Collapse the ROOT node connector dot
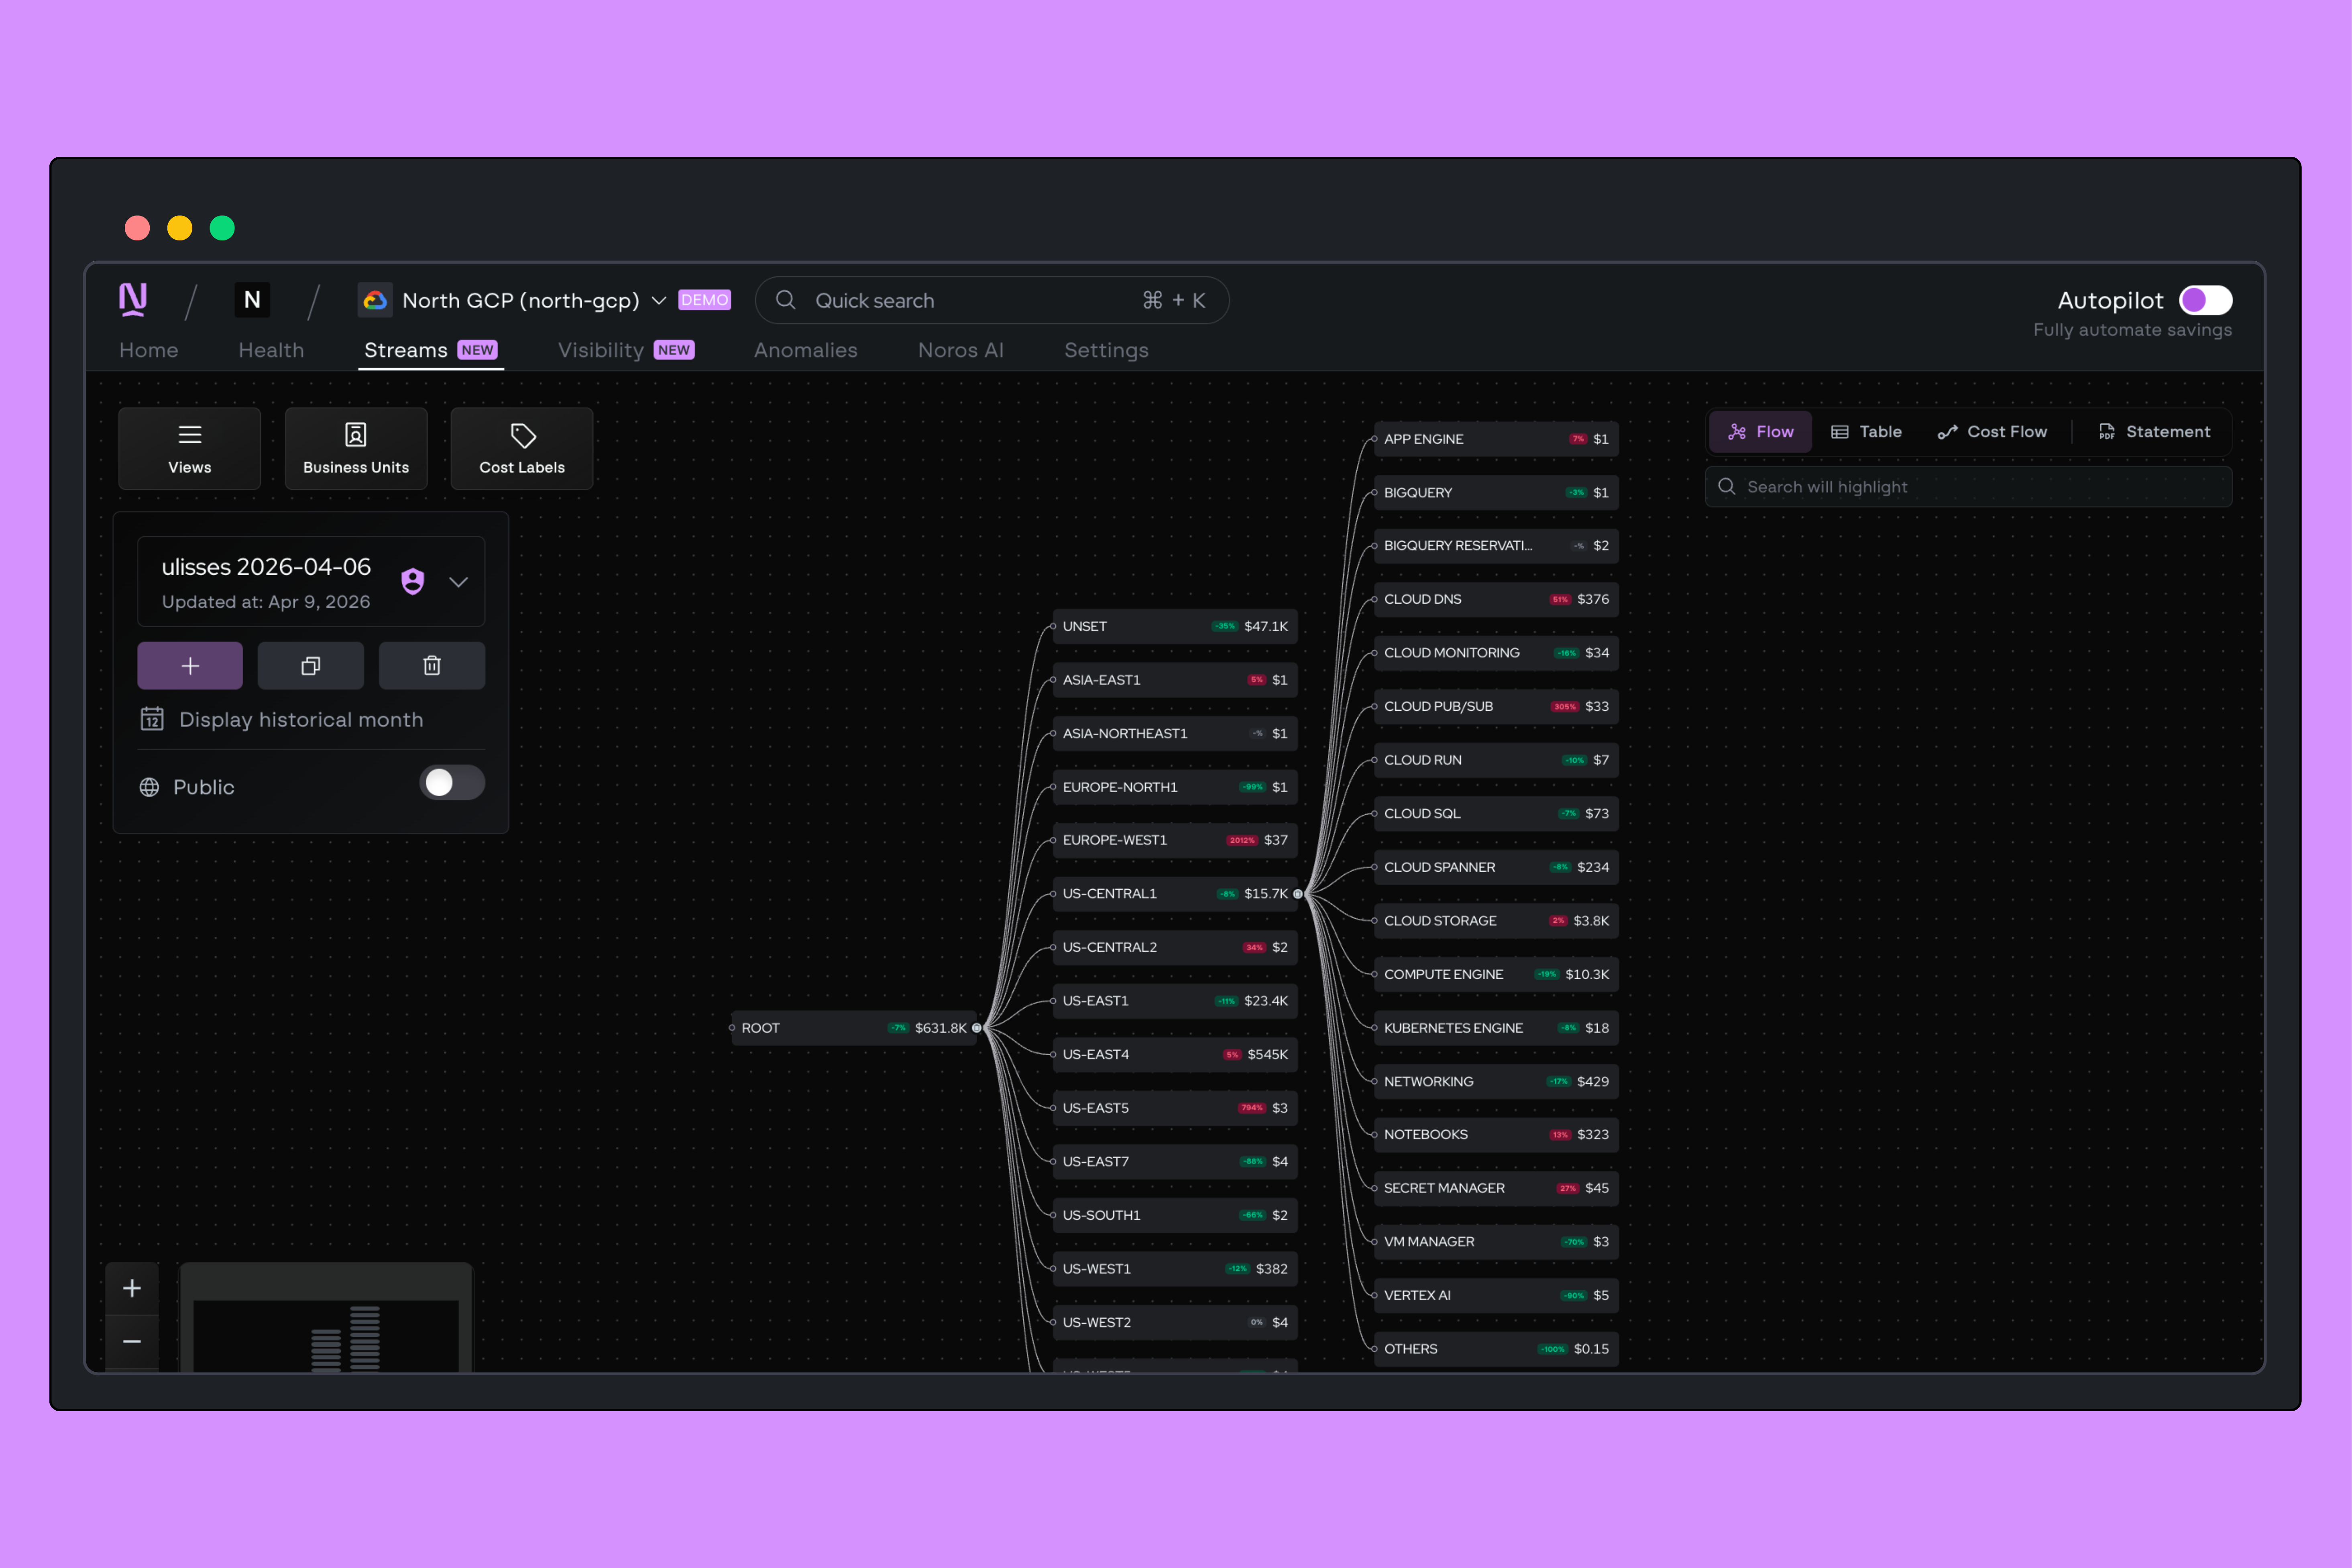Viewport: 2352px width, 1568px height. pos(977,1028)
